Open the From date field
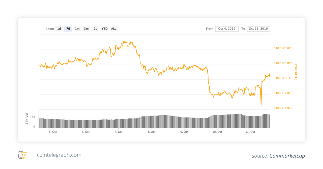Image resolution: width=323 pixels, height=169 pixels. click(227, 29)
